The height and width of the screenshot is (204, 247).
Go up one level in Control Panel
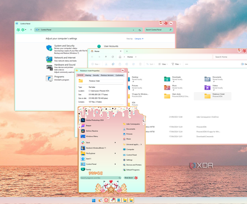(31, 30)
